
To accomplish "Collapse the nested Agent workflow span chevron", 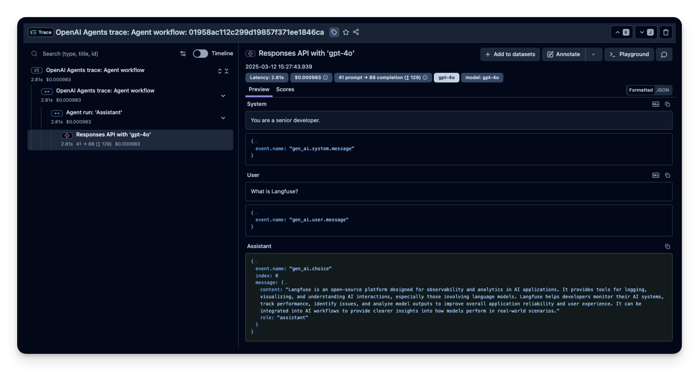I will (x=223, y=96).
